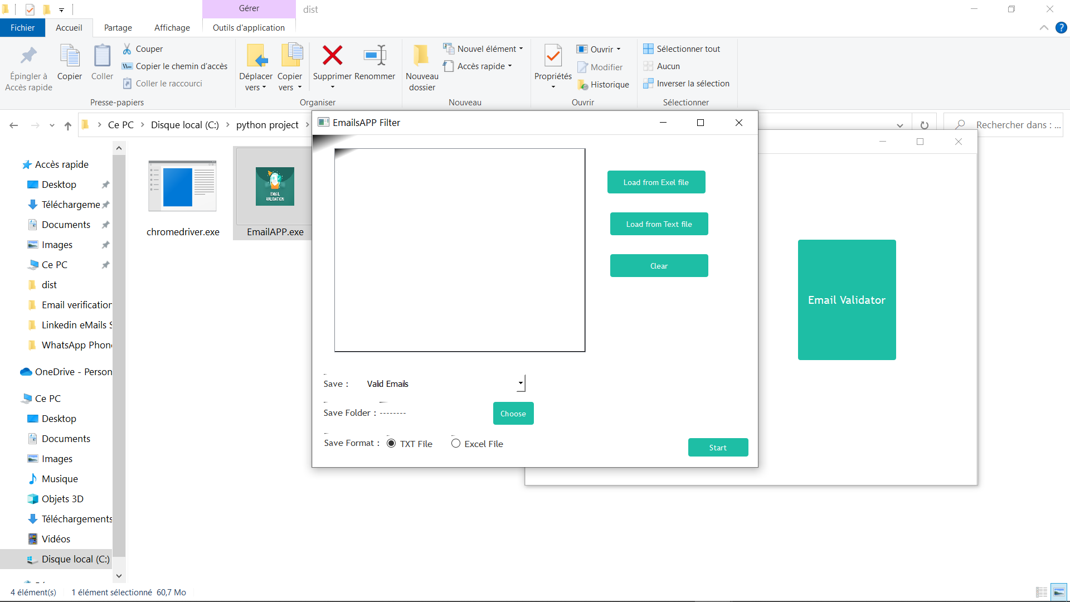Open the Partage ribbon tab
1070x602 pixels.
point(118,28)
